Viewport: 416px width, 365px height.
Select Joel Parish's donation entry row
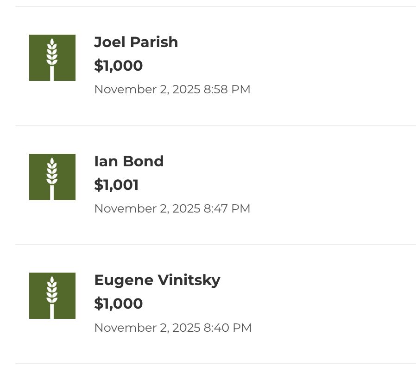(x=208, y=65)
